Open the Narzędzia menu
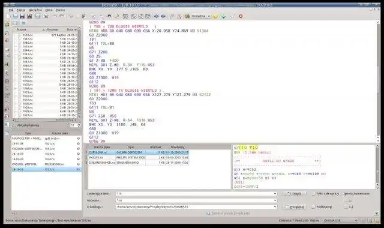This screenshot has width=384, height=228. [35, 10]
